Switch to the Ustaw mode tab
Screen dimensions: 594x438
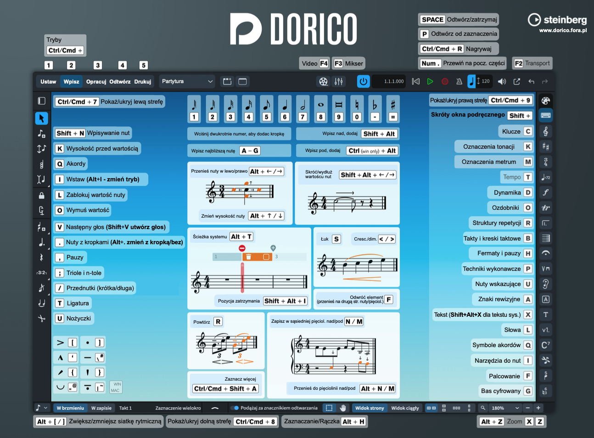tap(48, 82)
